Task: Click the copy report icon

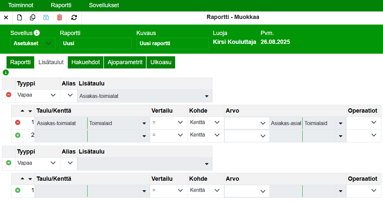Action: coord(32,18)
